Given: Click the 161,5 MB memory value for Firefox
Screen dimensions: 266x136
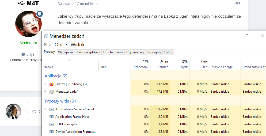Looking at the screenshot, I should click(162, 84).
